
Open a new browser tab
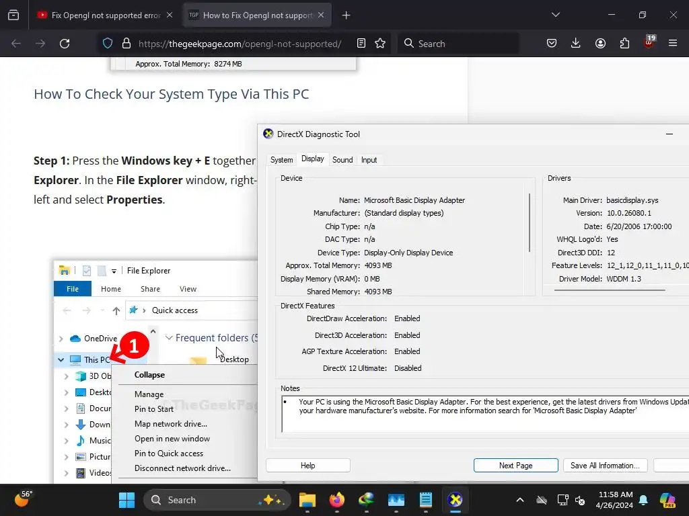click(347, 15)
